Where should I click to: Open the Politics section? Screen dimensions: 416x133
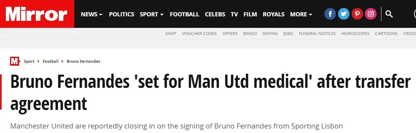121,14
